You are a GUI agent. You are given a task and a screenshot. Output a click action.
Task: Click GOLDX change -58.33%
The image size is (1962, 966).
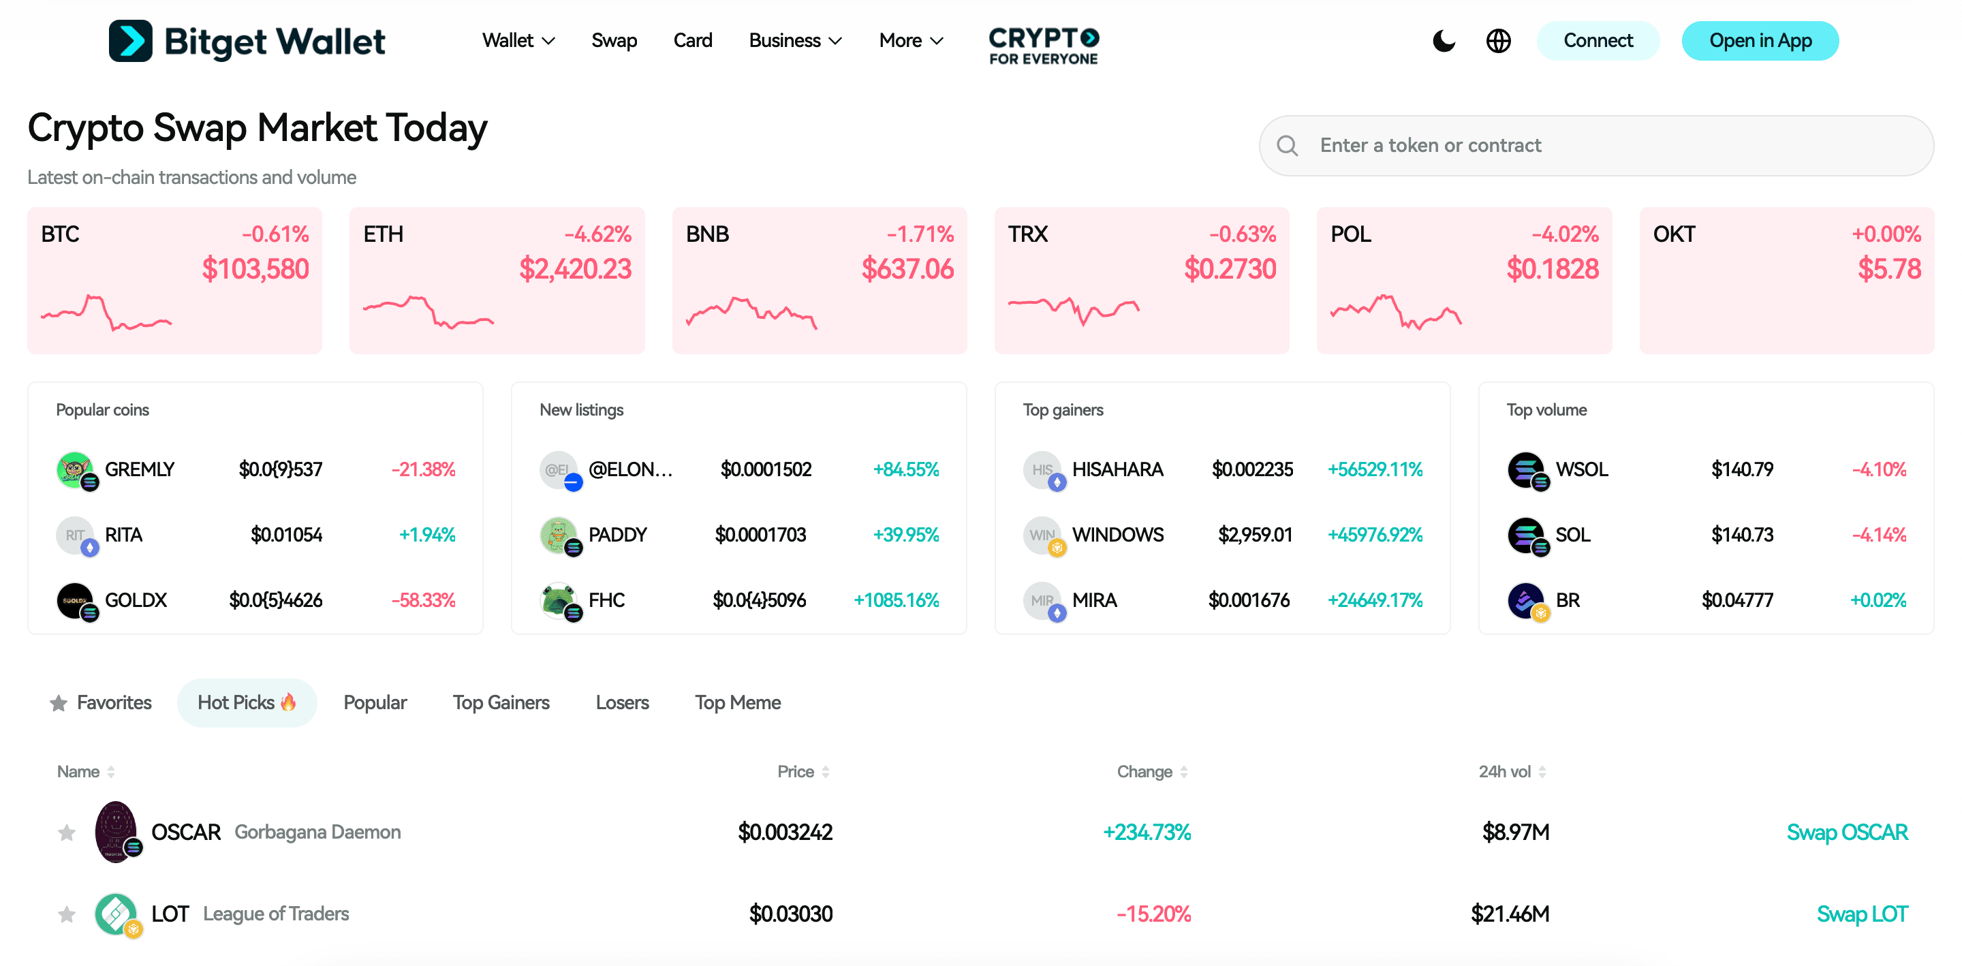tap(424, 600)
